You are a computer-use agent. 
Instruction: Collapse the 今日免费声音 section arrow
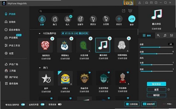click(40, 33)
